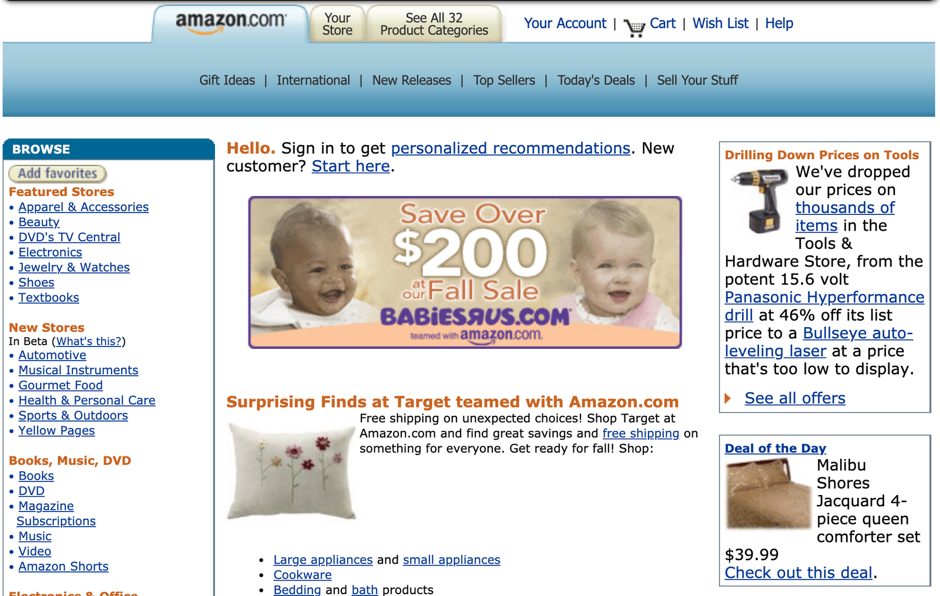The width and height of the screenshot is (940, 596).
Task: Click the amazon.com logo tab
Action: (230, 23)
